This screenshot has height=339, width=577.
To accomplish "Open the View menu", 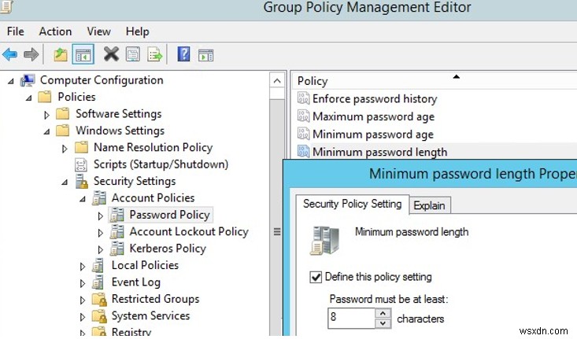I will (98, 31).
